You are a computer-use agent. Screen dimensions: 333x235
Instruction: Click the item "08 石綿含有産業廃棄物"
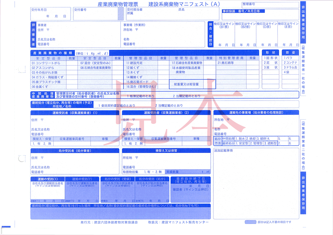pos(95,68)
